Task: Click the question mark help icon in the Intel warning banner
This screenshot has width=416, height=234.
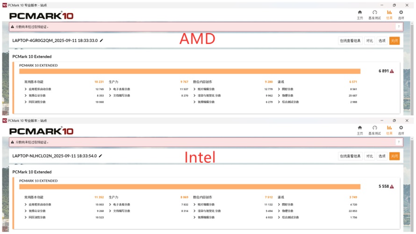Action: pos(399,142)
